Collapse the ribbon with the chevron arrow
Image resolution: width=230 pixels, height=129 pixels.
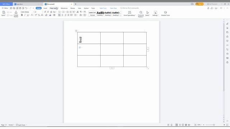click(227, 8)
